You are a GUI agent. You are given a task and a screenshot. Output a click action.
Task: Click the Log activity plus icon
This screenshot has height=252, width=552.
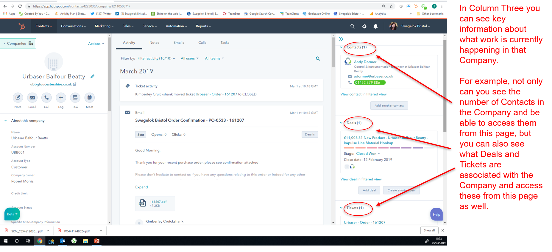click(x=61, y=97)
